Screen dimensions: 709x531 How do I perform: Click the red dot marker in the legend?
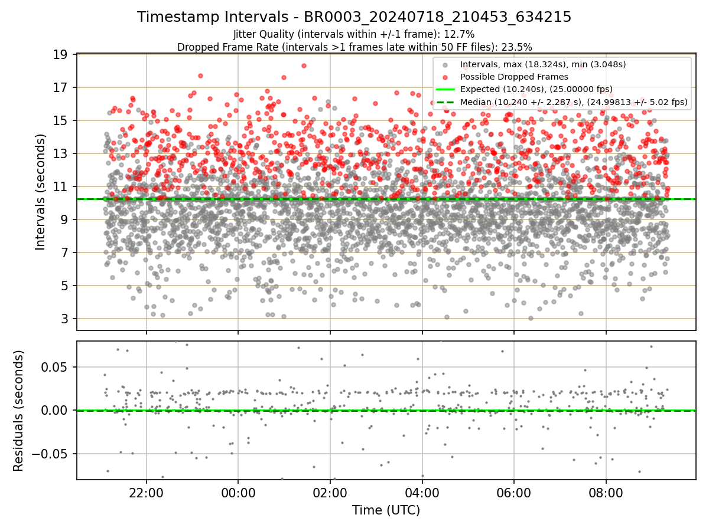click(445, 77)
